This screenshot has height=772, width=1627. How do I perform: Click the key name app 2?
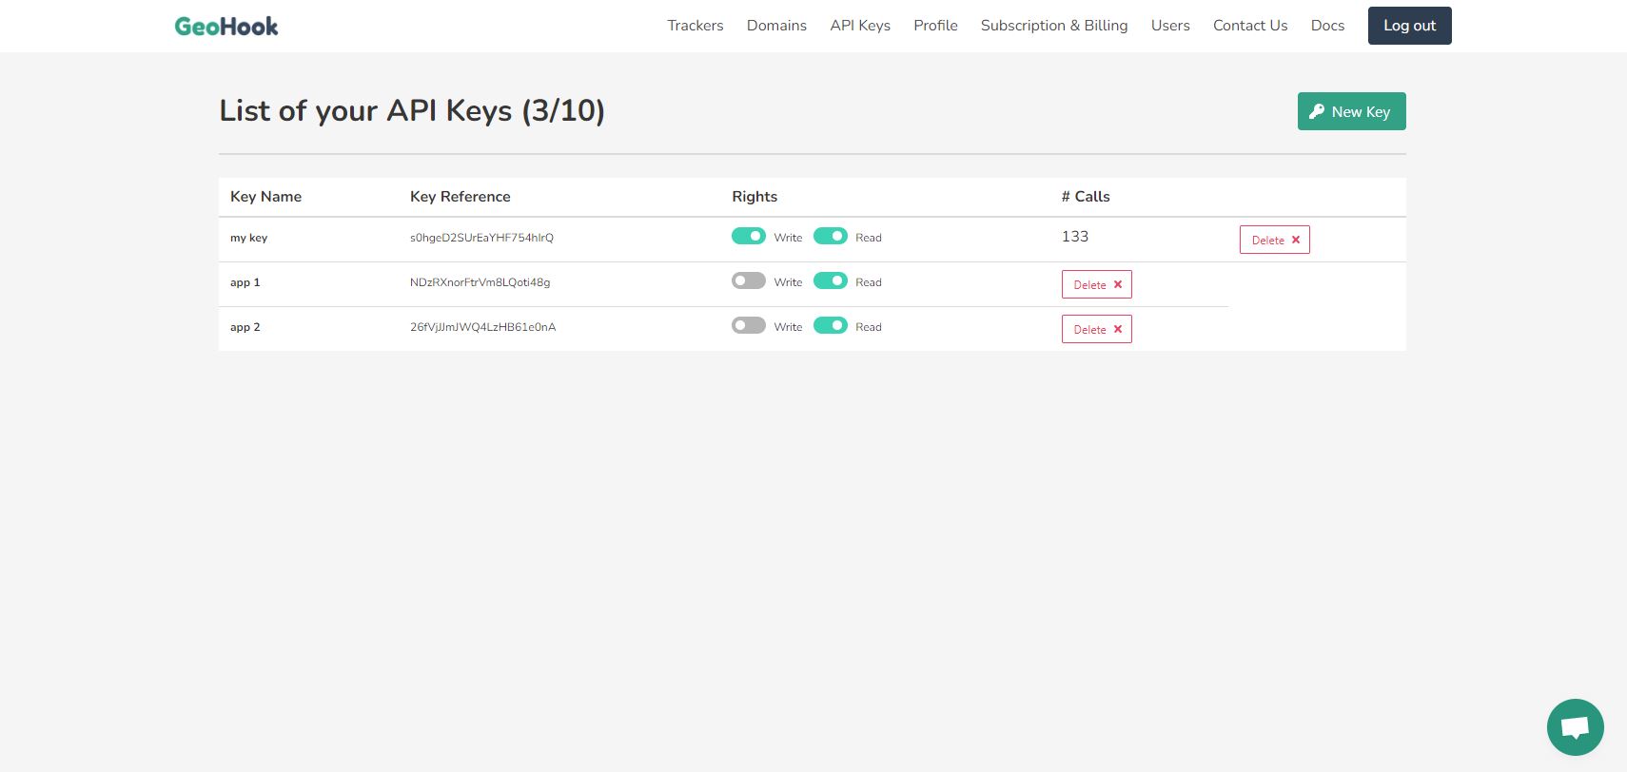(x=245, y=327)
